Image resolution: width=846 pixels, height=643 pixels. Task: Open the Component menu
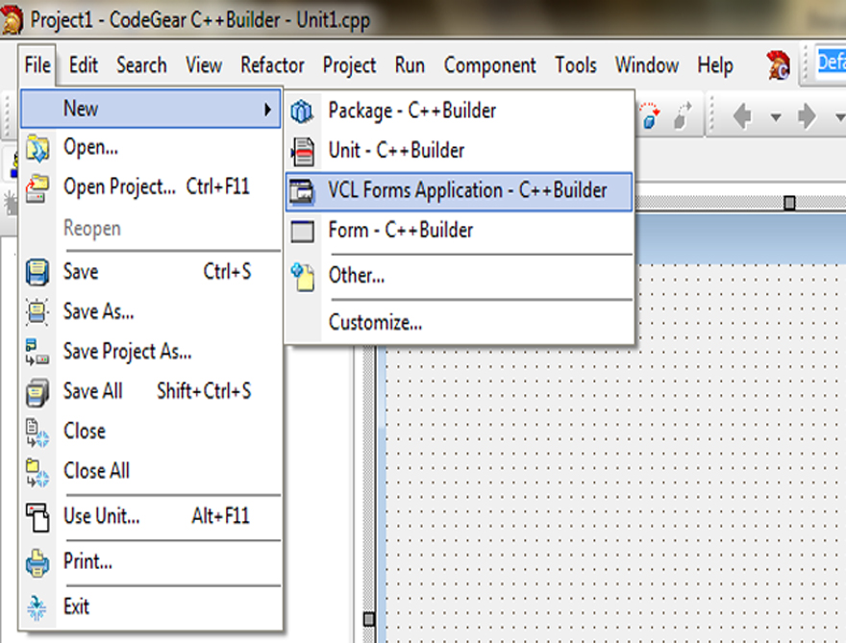(x=489, y=65)
